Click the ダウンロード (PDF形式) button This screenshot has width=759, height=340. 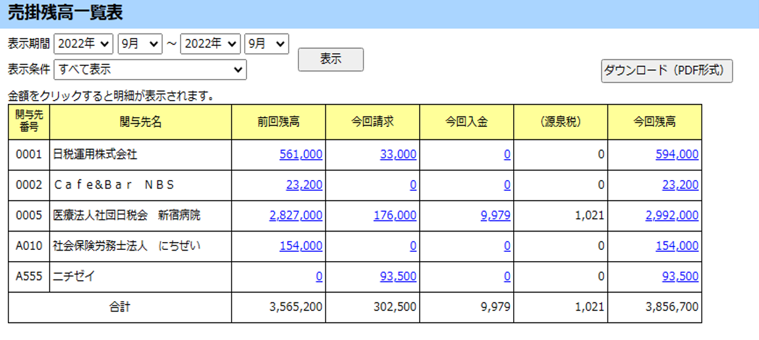point(666,70)
